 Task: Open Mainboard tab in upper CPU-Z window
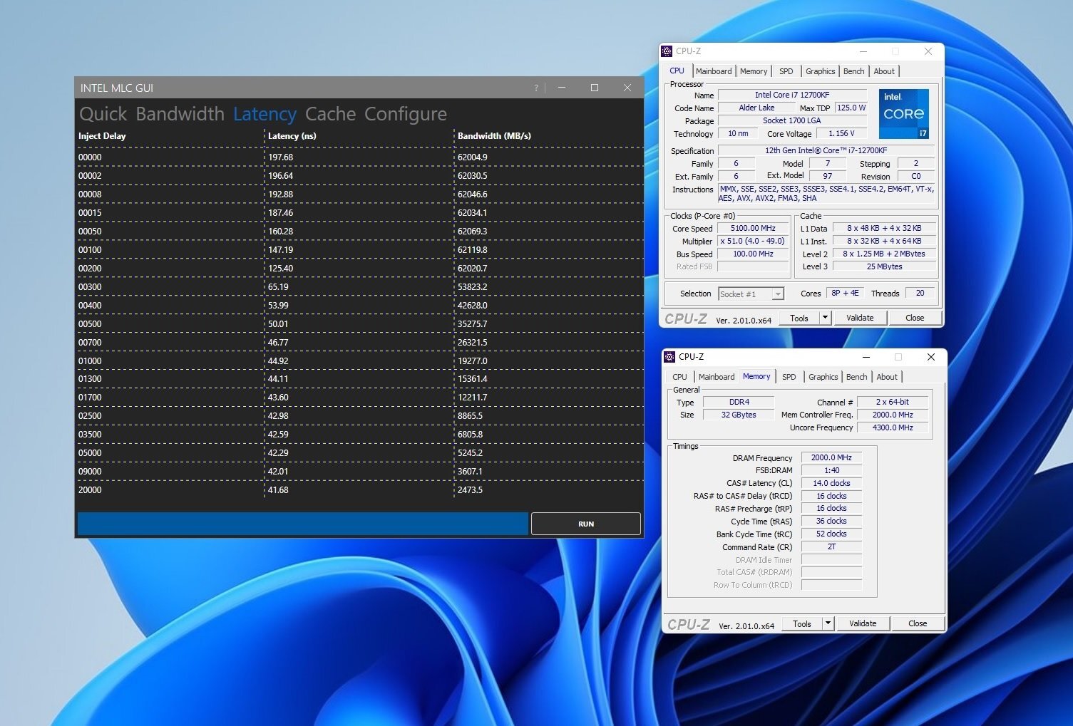pos(714,71)
